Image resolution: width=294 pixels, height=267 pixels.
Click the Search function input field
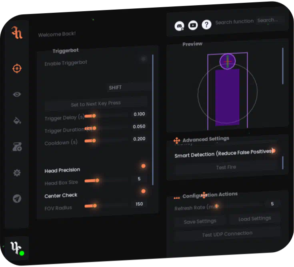click(x=268, y=20)
